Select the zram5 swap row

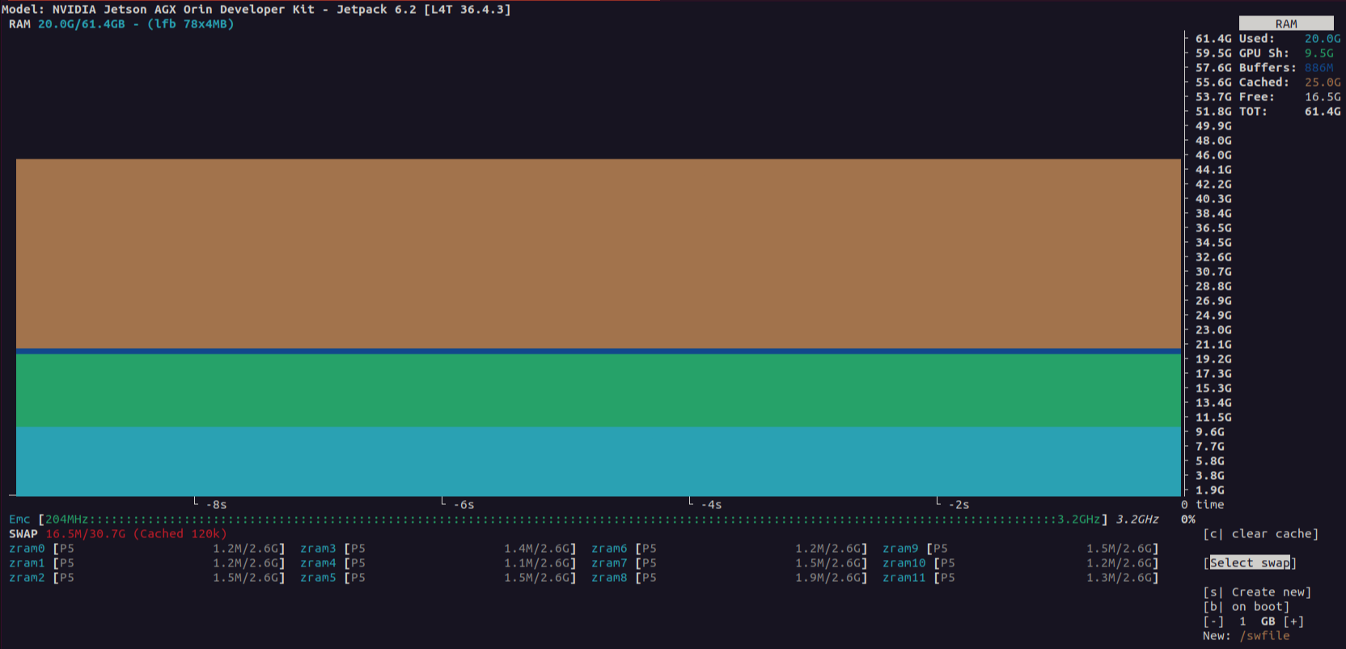438,577
